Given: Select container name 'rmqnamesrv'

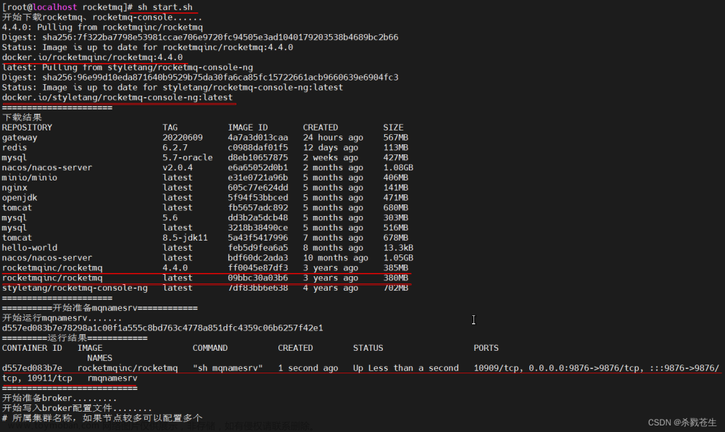Looking at the screenshot, I should [112, 378].
